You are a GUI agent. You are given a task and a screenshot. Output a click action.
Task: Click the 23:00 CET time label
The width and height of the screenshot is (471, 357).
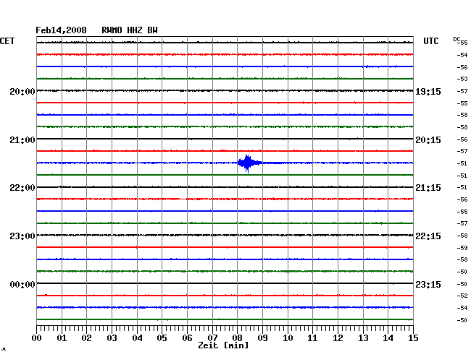coord(22,236)
